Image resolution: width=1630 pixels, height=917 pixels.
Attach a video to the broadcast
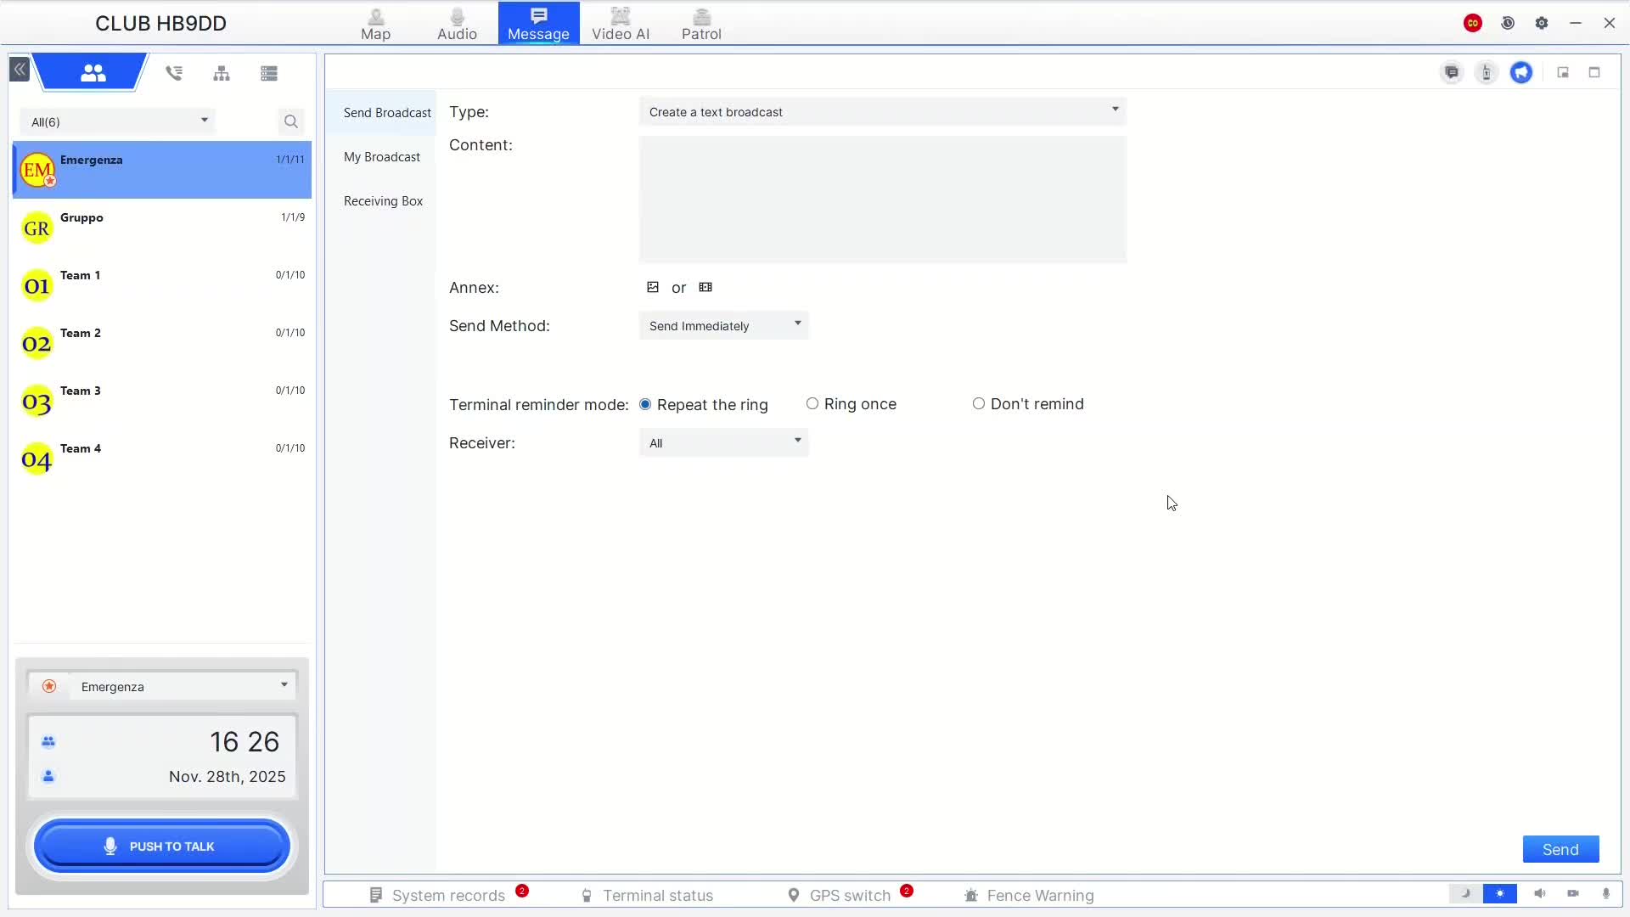click(x=705, y=287)
